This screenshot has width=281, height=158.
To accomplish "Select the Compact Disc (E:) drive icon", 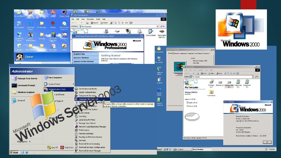I will click(238, 84).
